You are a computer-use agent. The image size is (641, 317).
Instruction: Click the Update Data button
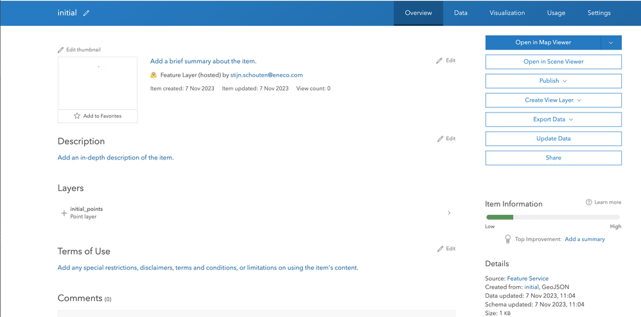[553, 139]
